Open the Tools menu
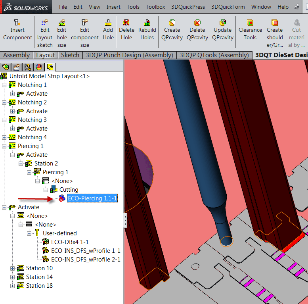Screen dimensions: 308x304 (x=133, y=7)
